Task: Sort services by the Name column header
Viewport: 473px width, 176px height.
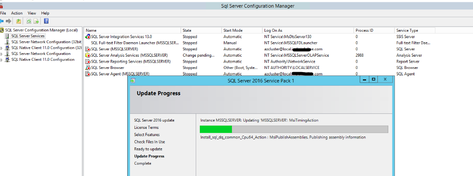Action: click(132, 30)
